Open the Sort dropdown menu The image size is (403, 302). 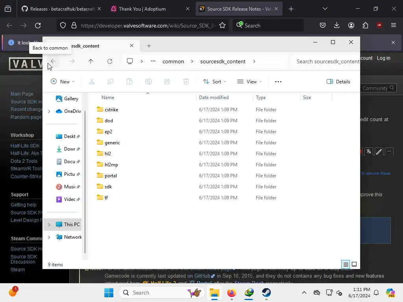(214, 82)
